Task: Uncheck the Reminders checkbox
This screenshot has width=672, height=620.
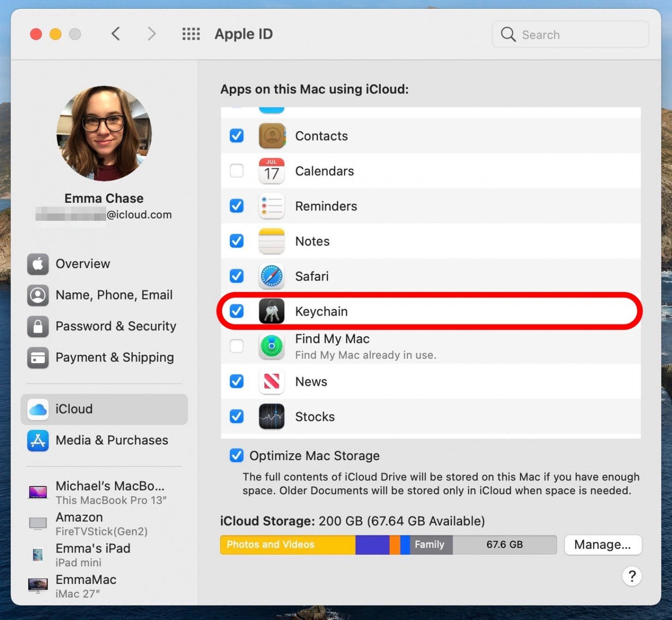Action: (237, 206)
